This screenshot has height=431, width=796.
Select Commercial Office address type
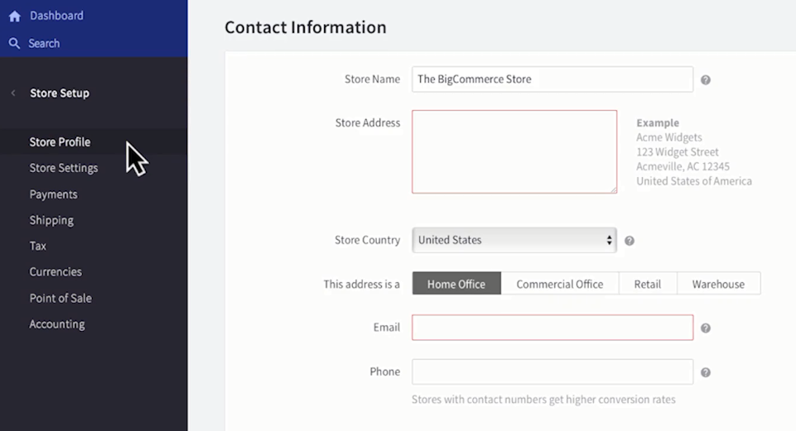click(560, 284)
